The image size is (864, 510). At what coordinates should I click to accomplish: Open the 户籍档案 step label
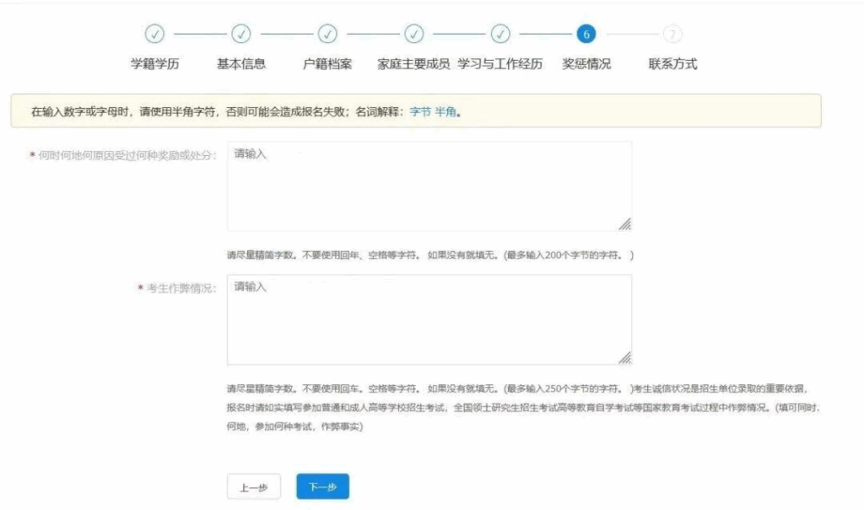[x=327, y=64]
